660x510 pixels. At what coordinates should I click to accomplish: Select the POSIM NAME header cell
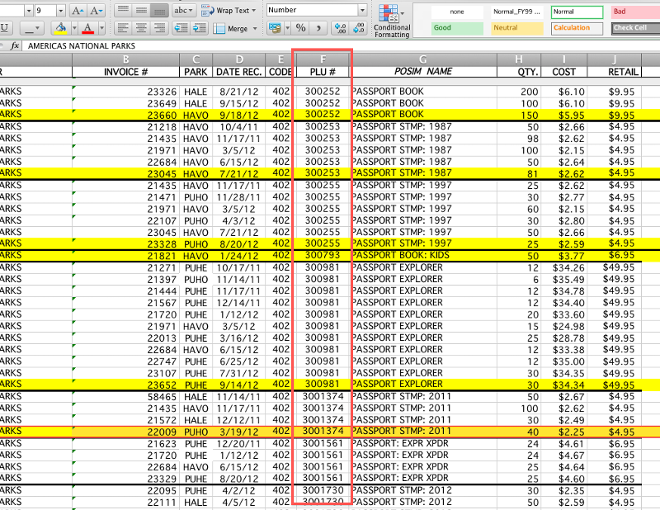click(423, 72)
